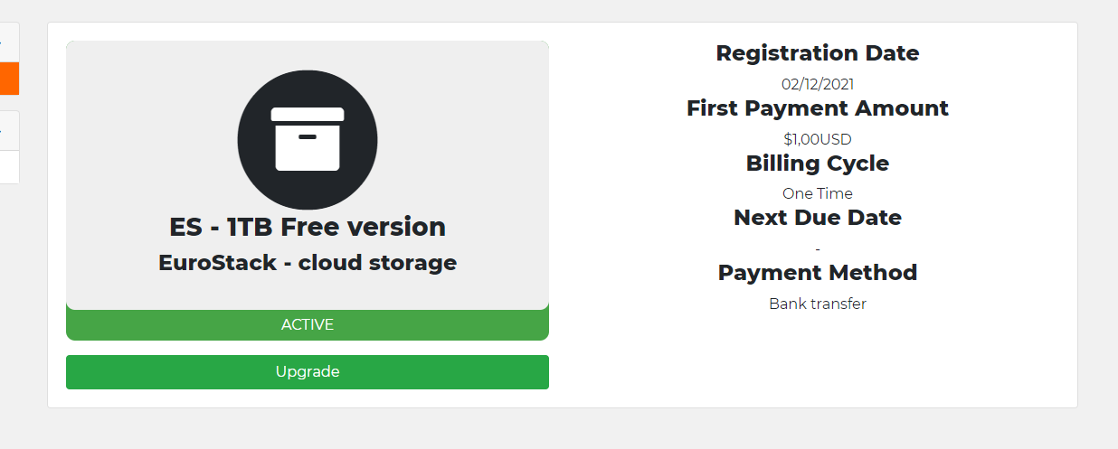Expand the second sidebar panel header

9,130
